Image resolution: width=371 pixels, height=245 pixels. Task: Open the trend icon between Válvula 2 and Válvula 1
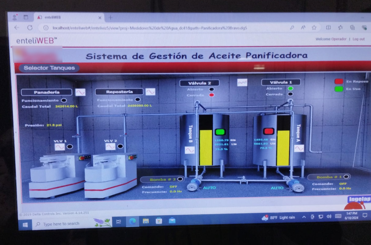(x=242, y=82)
